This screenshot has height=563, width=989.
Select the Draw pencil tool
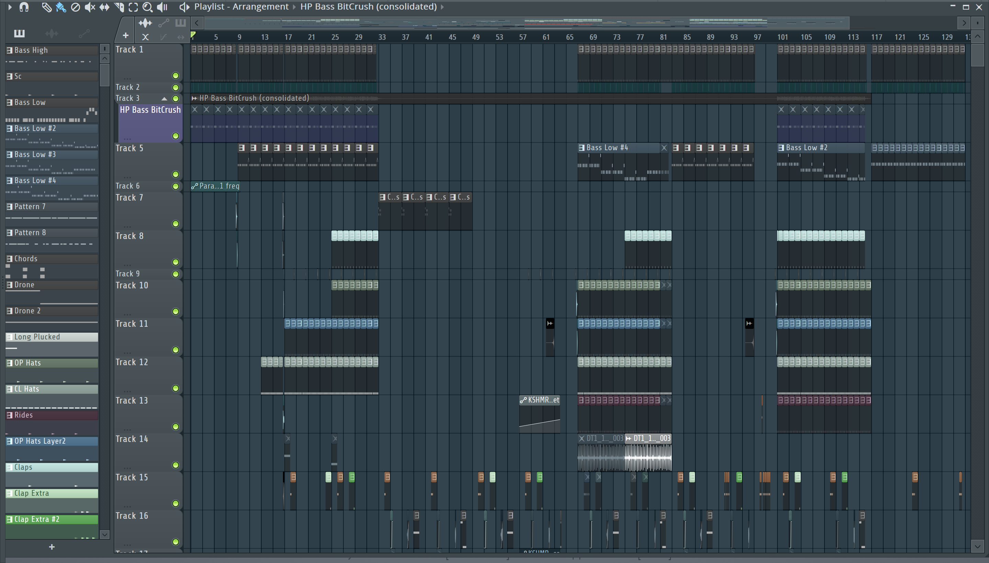tap(46, 7)
